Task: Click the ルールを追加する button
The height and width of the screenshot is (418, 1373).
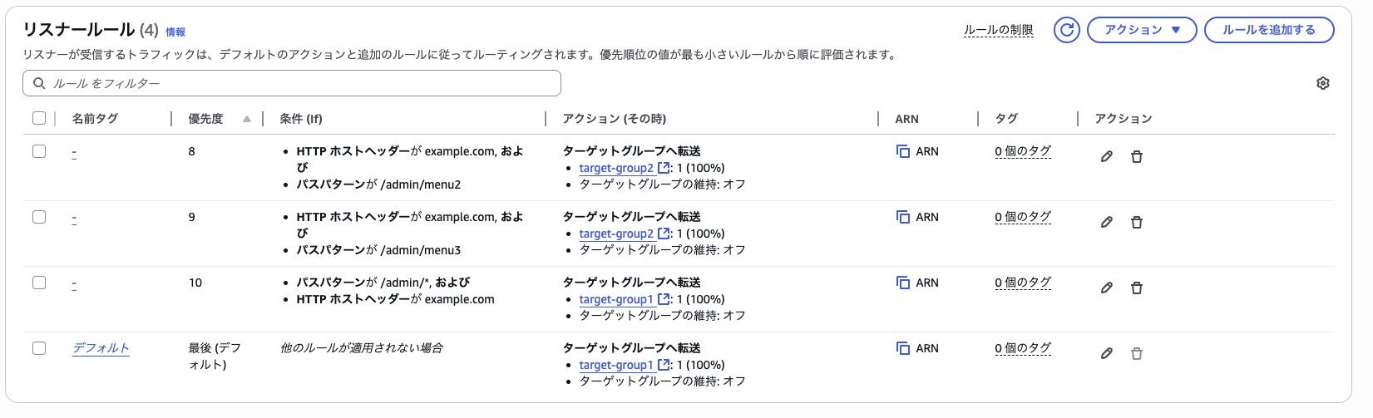Action: pyautogui.click(x=1268, y=30)
